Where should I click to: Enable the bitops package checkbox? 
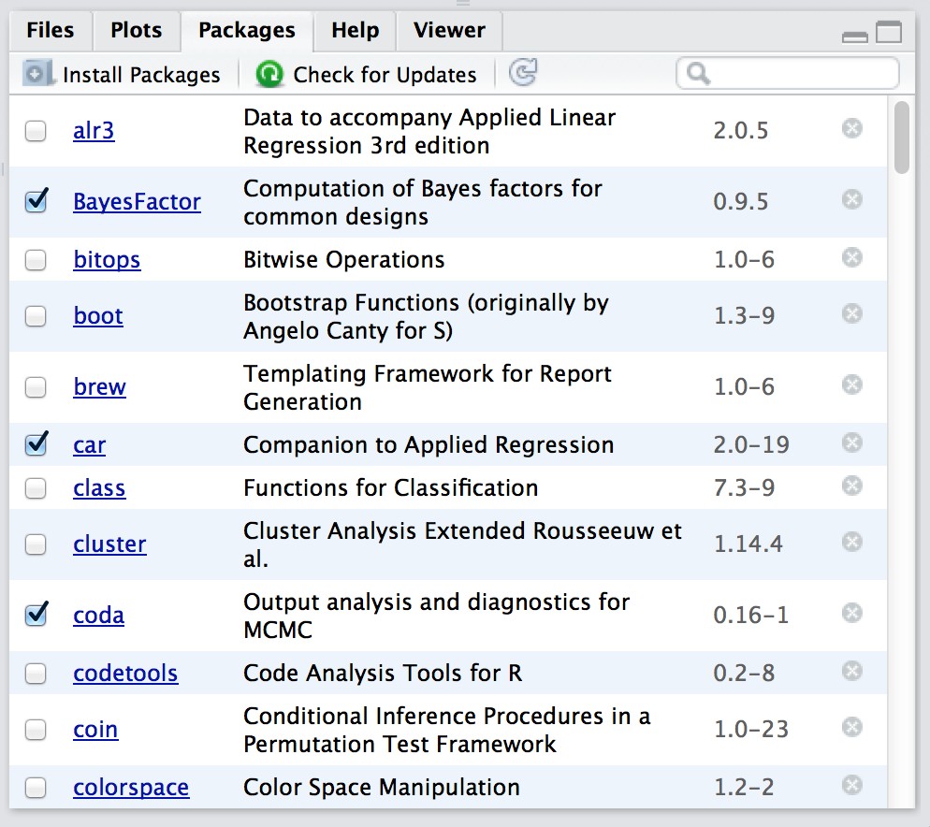pyautogui.click(x=36, y=260)
